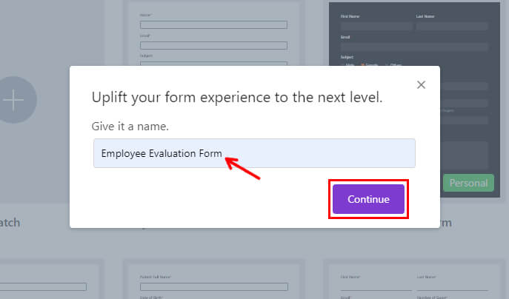Click First Name field in dark template
Image resolution: width=509 pixels, height=299 pixels.
(x=376, y=26)
